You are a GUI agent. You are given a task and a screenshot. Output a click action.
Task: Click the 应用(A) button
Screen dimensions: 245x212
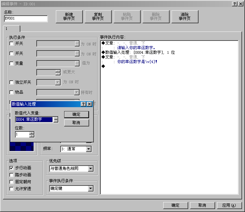[x=229, y=205]
